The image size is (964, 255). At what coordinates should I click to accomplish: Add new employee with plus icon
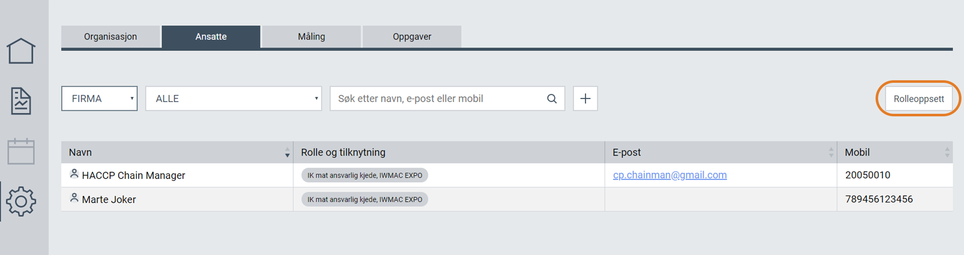[x=585, y=99]
